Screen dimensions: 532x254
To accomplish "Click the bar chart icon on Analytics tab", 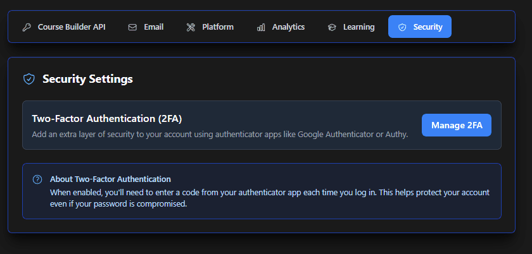I will coord(261,27).
